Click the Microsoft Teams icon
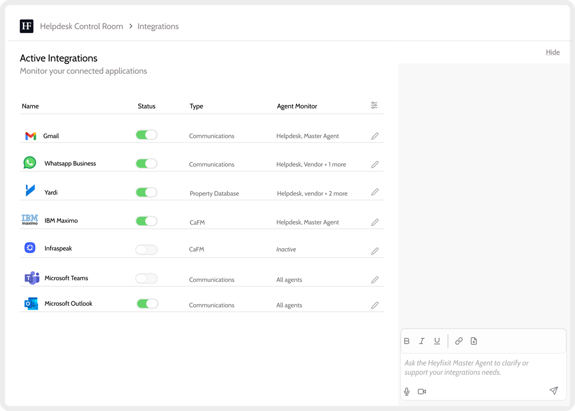Screen dimensions: 575x411 (x=32, y=278)
